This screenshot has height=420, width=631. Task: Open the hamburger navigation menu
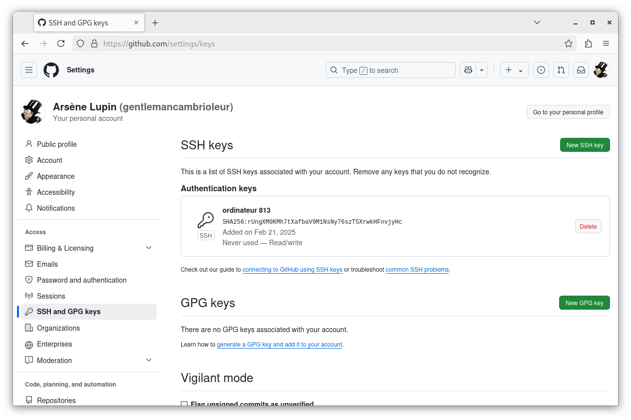29,70
